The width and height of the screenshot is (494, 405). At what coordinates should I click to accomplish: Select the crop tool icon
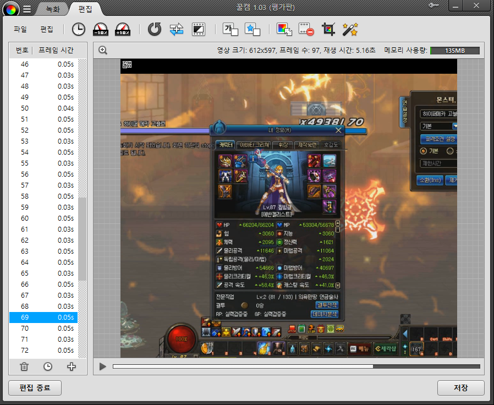328,29
